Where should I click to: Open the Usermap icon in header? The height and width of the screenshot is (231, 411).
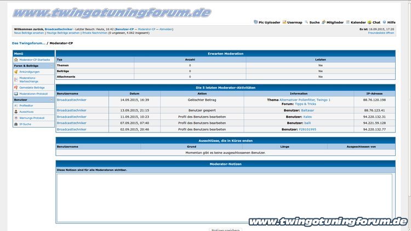(284, 22)
